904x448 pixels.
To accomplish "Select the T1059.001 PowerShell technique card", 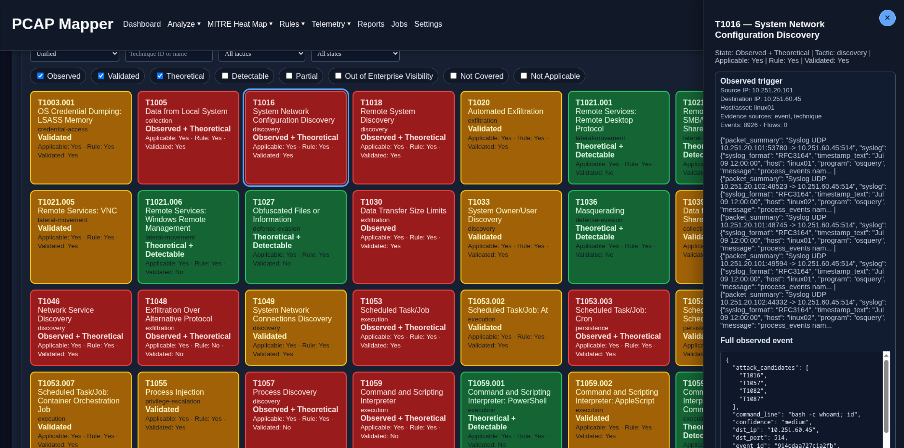I will point(511,410).
